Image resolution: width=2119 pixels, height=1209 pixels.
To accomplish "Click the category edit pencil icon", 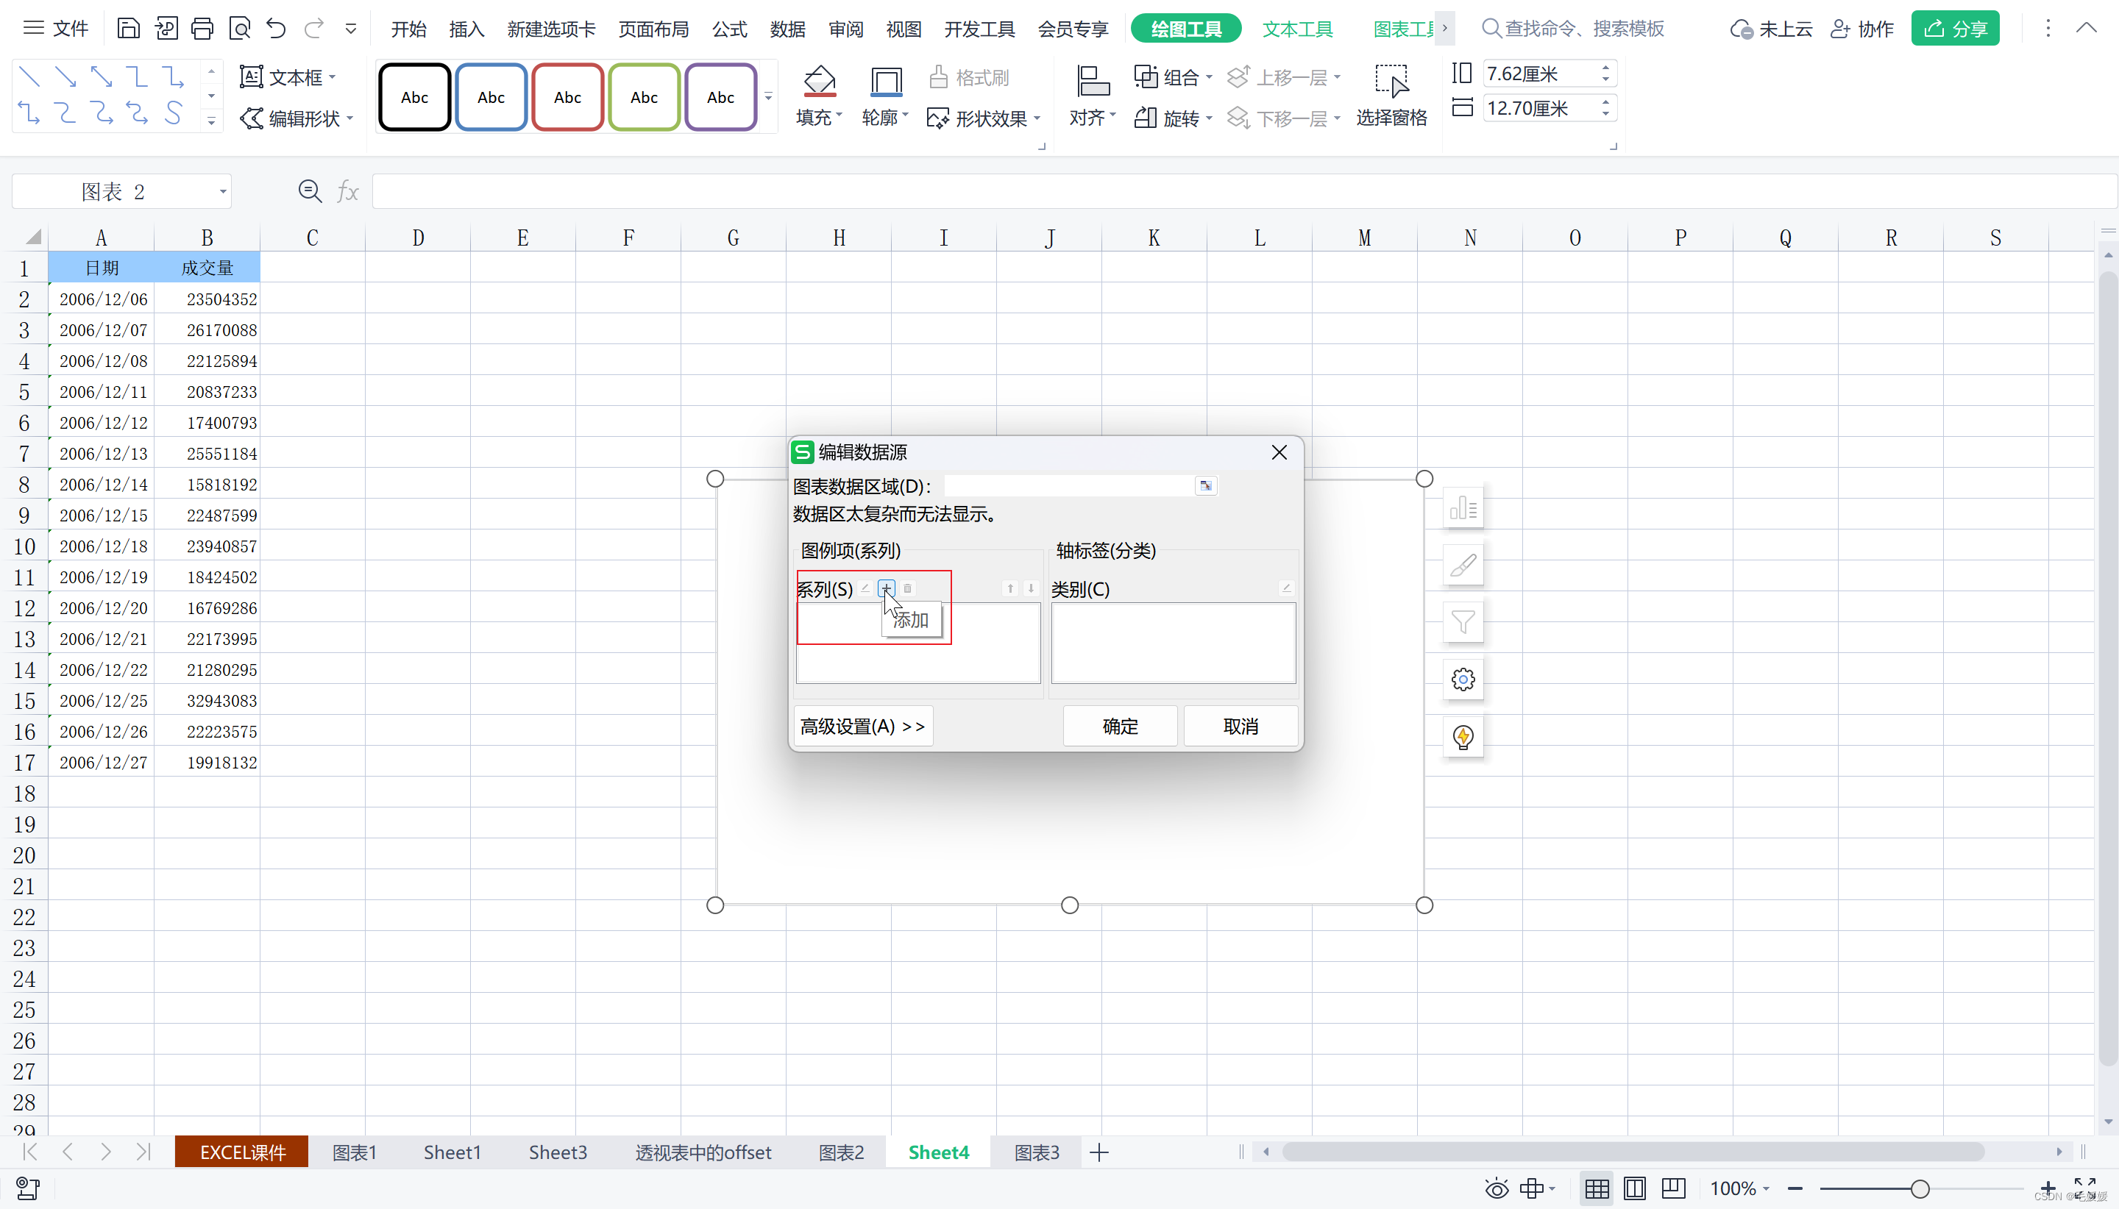I will (x=1286, y=588).
